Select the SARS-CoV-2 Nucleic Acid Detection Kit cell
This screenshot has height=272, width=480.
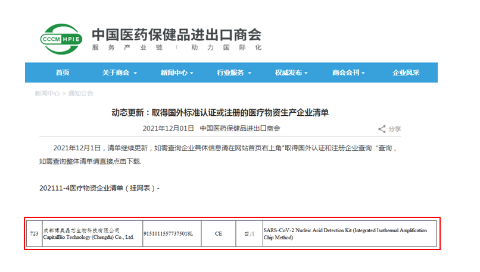[x=349, y=234]
